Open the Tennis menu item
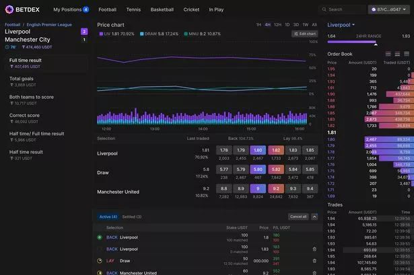414x275 pixels. pyautogui.click(x=133, y=9)
